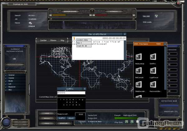Viewport: 187px width, 131px height.
Task: Switch to the Mission tab
Action: point(53,40)
